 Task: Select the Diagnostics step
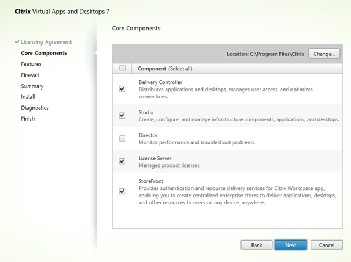coord(35,108)
